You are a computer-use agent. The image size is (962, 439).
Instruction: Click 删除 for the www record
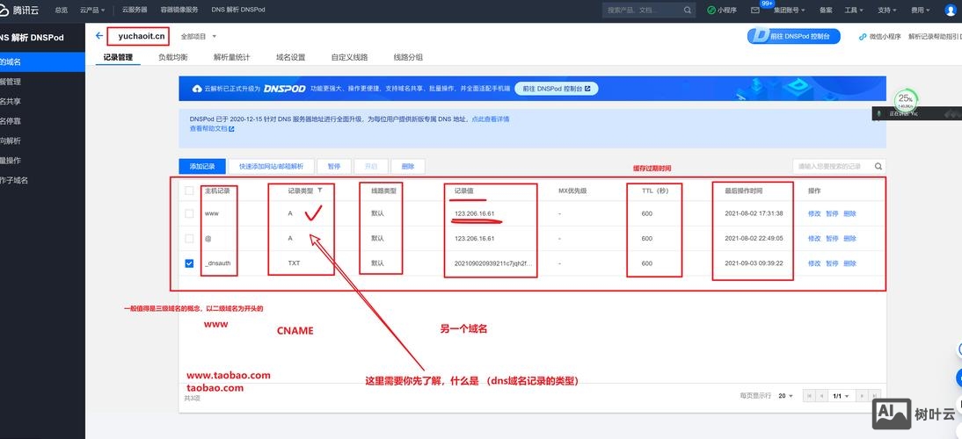point(849,213)
